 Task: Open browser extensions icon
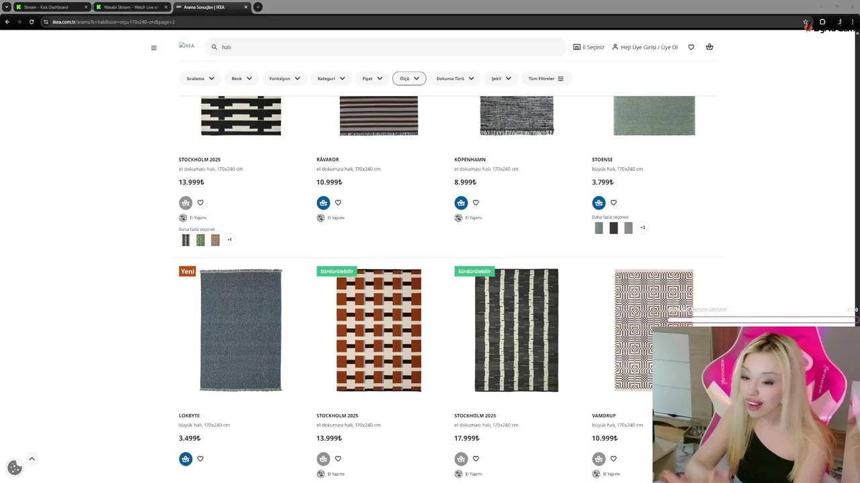822,21
